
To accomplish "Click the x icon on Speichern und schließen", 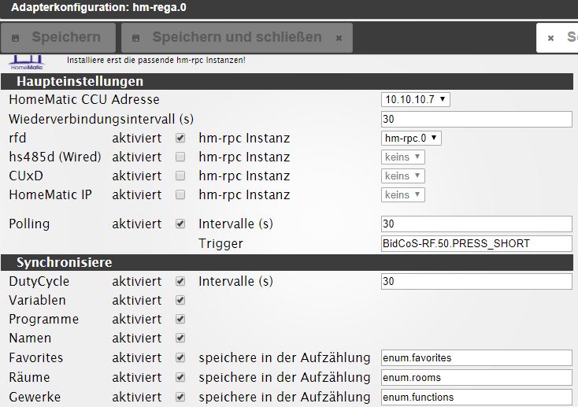I will click(339, 38).
